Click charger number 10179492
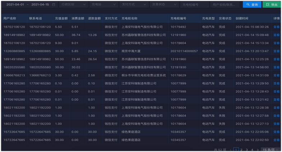 [x=178, y=27]
